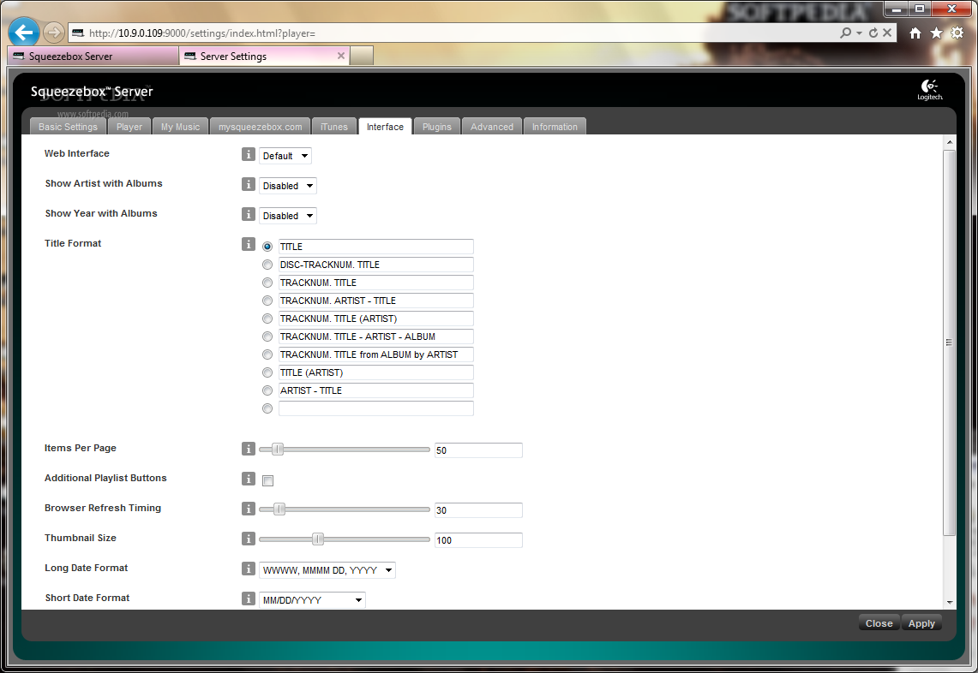Pick TRACKNUM. TITLE - ARTIST - ALBUM radio
978x673 pixels.
tap(267, 337)
